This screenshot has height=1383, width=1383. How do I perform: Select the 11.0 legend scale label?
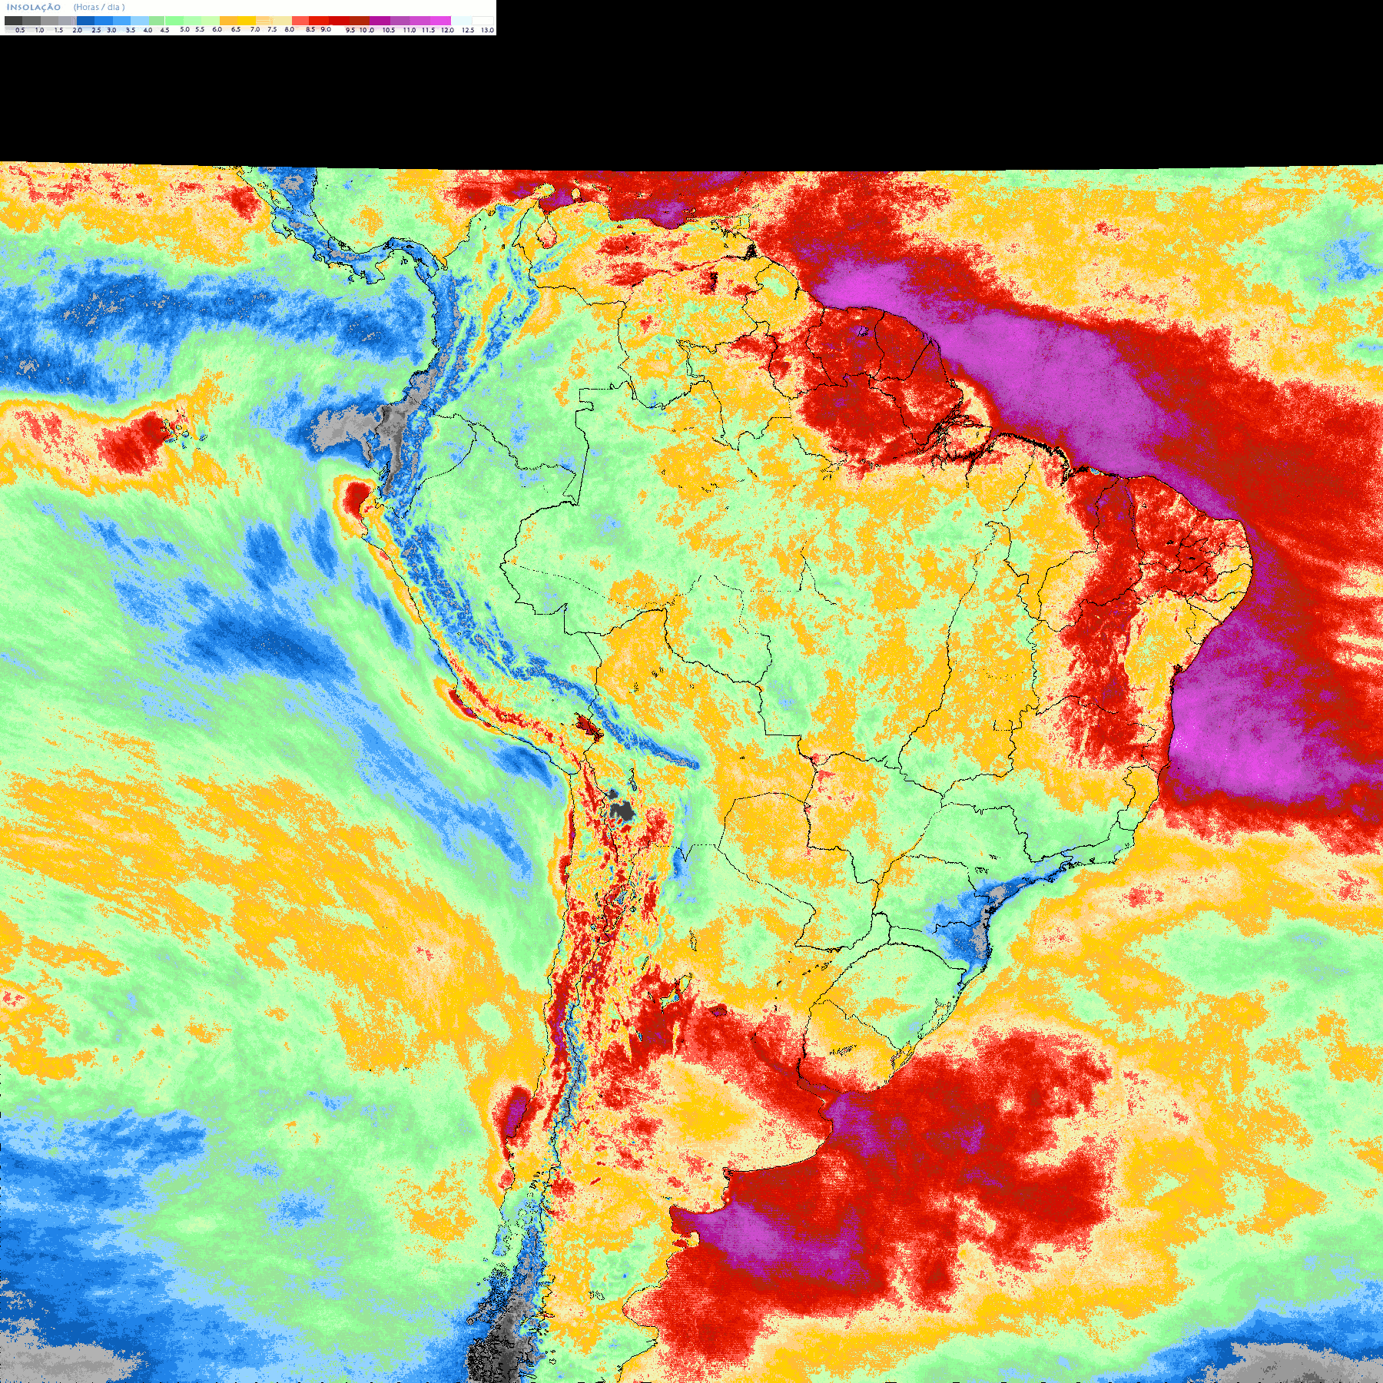[x=409, y=30]
